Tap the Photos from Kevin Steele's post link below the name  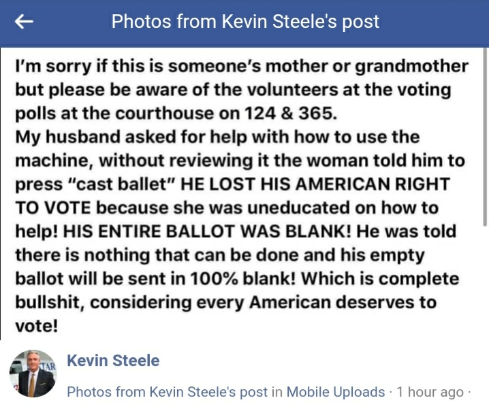click(167, 392)
